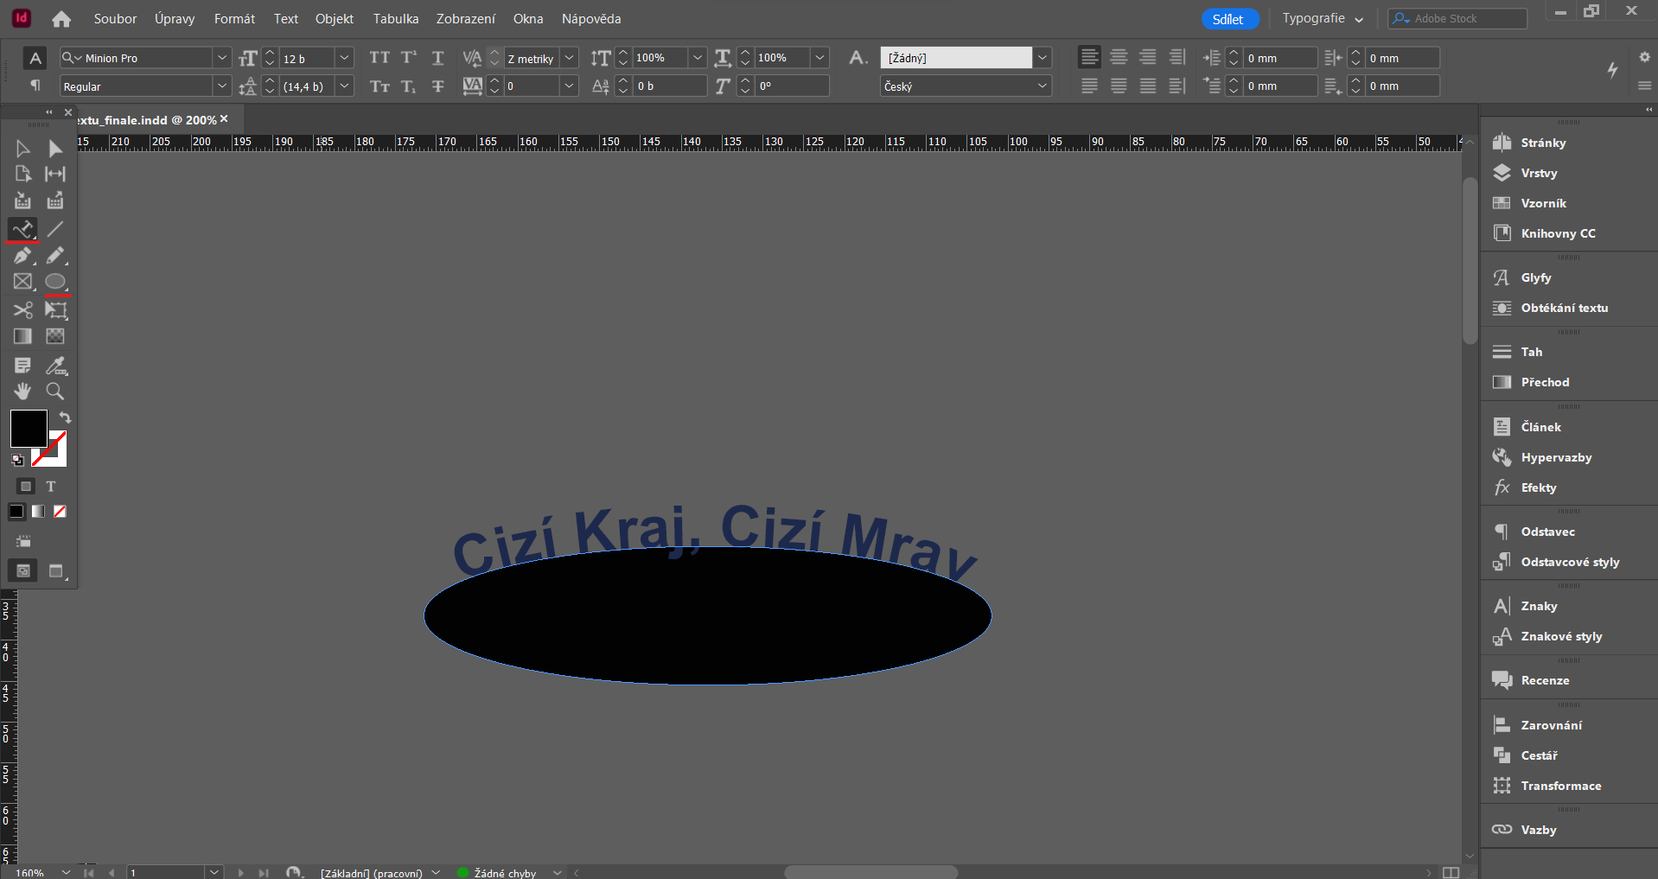Click the black fill color swatch
The width and height of the screenshot is (1658, 879).
(29, 428)
